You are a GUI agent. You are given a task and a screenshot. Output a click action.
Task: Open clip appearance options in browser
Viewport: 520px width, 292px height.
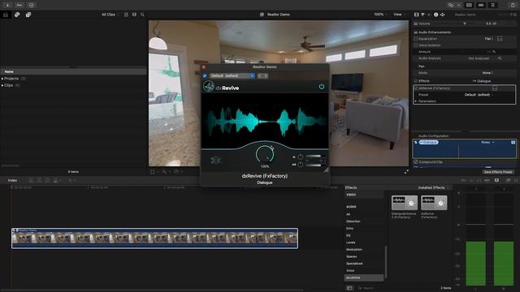[x=134, y=15]
